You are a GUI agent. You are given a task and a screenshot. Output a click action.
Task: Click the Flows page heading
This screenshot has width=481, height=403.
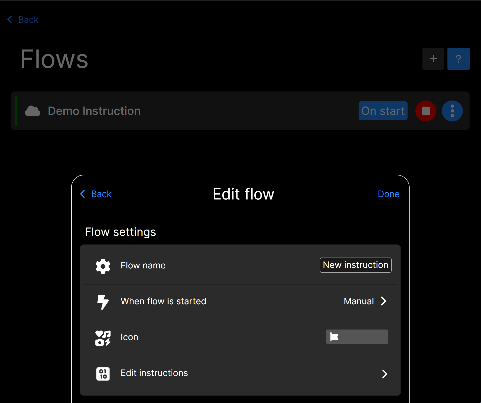pyautogui.click(x=54, y=59)
